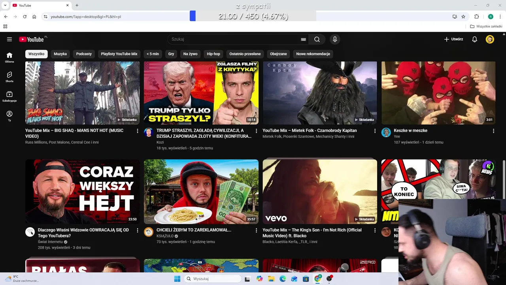Click the taskbar Wyszukaj search box
Screen dimensions: 506x285
(x=213, y=279)
